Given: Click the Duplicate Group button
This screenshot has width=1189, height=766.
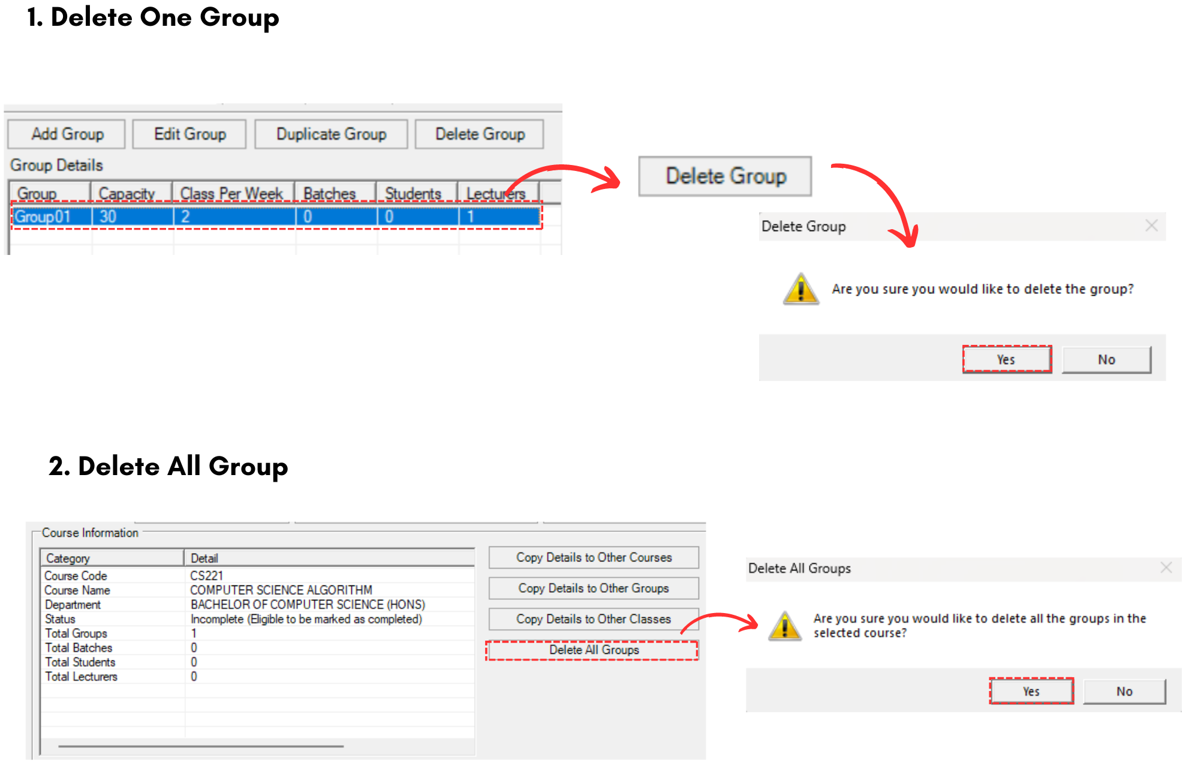Looking at the screenshot, I should [331, 134].
